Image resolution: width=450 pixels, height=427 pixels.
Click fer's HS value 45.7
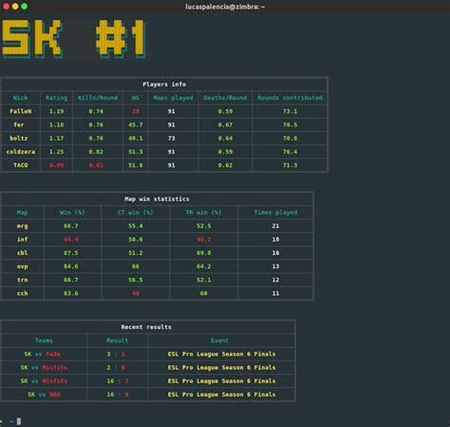136,125
